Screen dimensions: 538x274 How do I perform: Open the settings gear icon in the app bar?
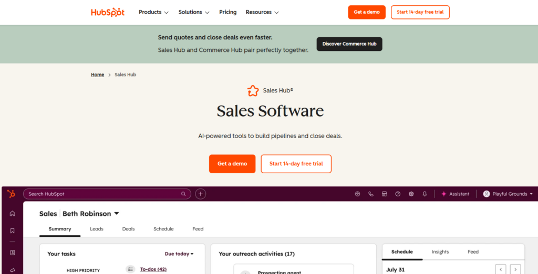411,194
